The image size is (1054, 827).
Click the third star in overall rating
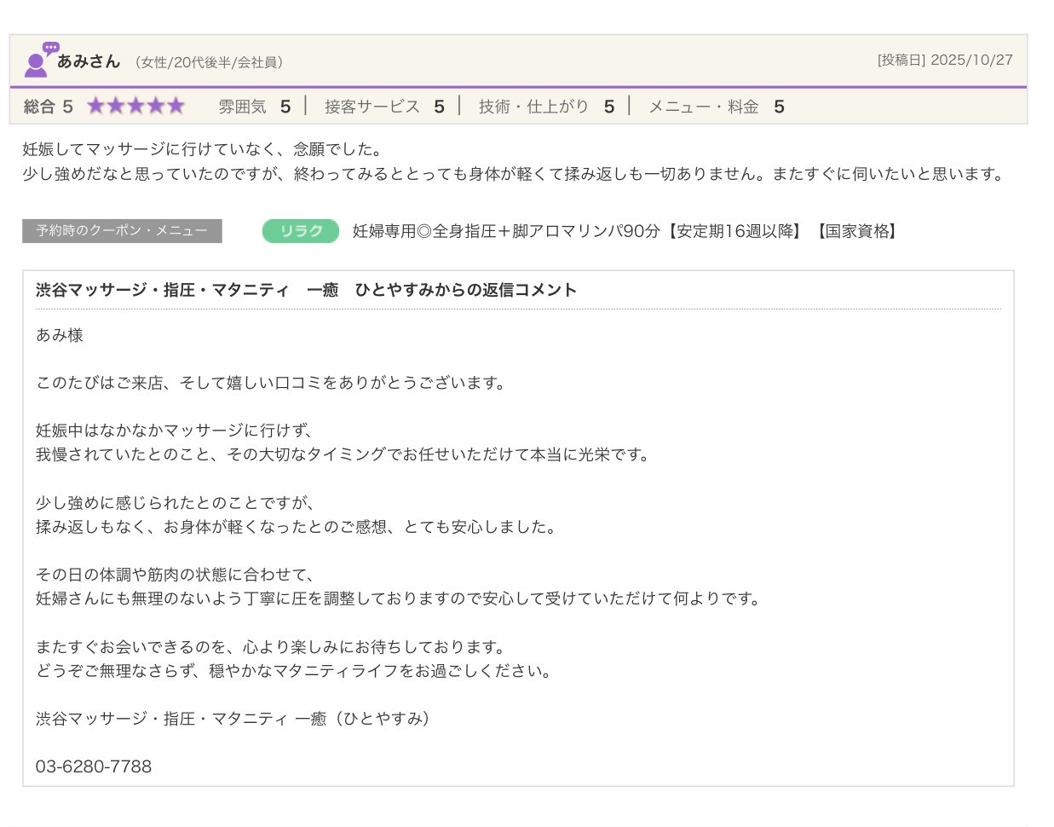(135, 106)
